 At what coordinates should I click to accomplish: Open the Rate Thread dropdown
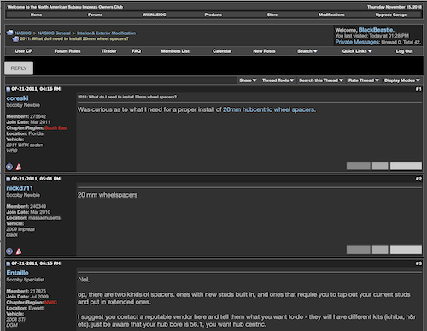[364, 80]
